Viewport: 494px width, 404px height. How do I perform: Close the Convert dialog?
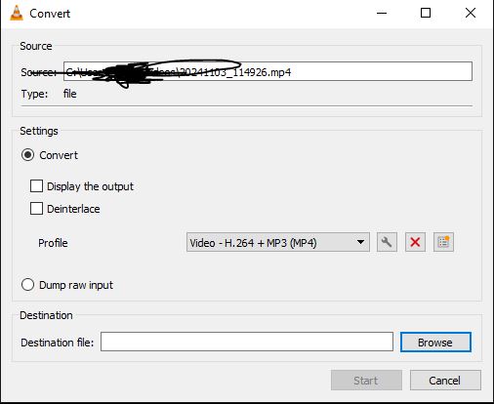tap(471, 14)
